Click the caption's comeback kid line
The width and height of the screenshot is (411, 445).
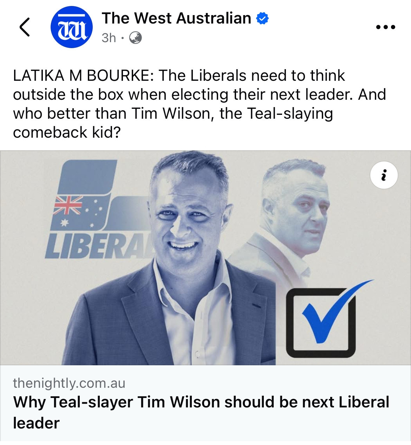(x=67, y=132)
